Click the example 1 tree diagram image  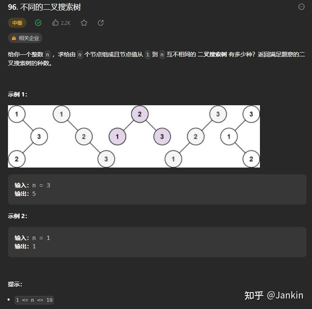tap(134, 136)
